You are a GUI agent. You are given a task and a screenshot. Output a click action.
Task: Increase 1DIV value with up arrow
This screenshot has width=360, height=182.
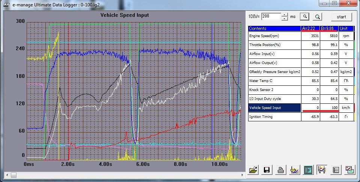click(x=285, y=15)
